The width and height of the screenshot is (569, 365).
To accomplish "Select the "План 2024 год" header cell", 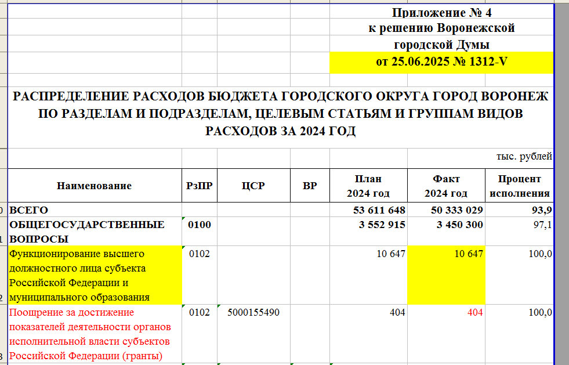I will click(368, 186).
